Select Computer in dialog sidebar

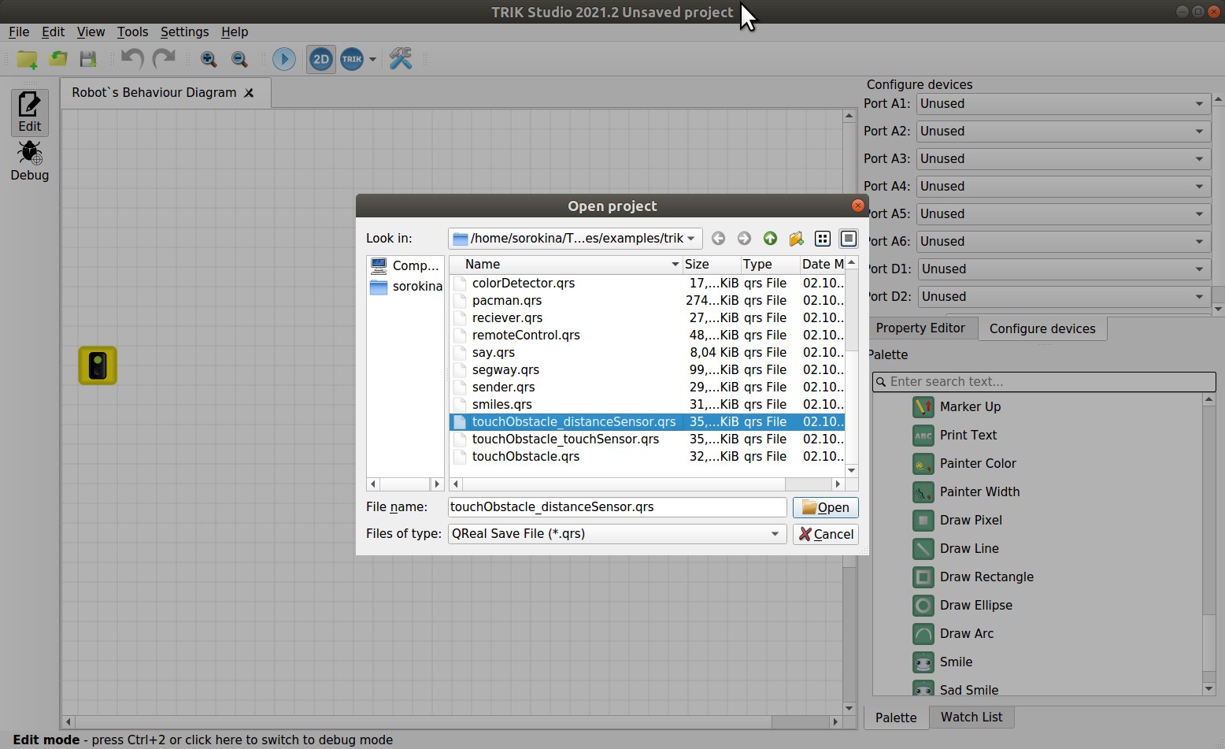(x=405, y=266)
